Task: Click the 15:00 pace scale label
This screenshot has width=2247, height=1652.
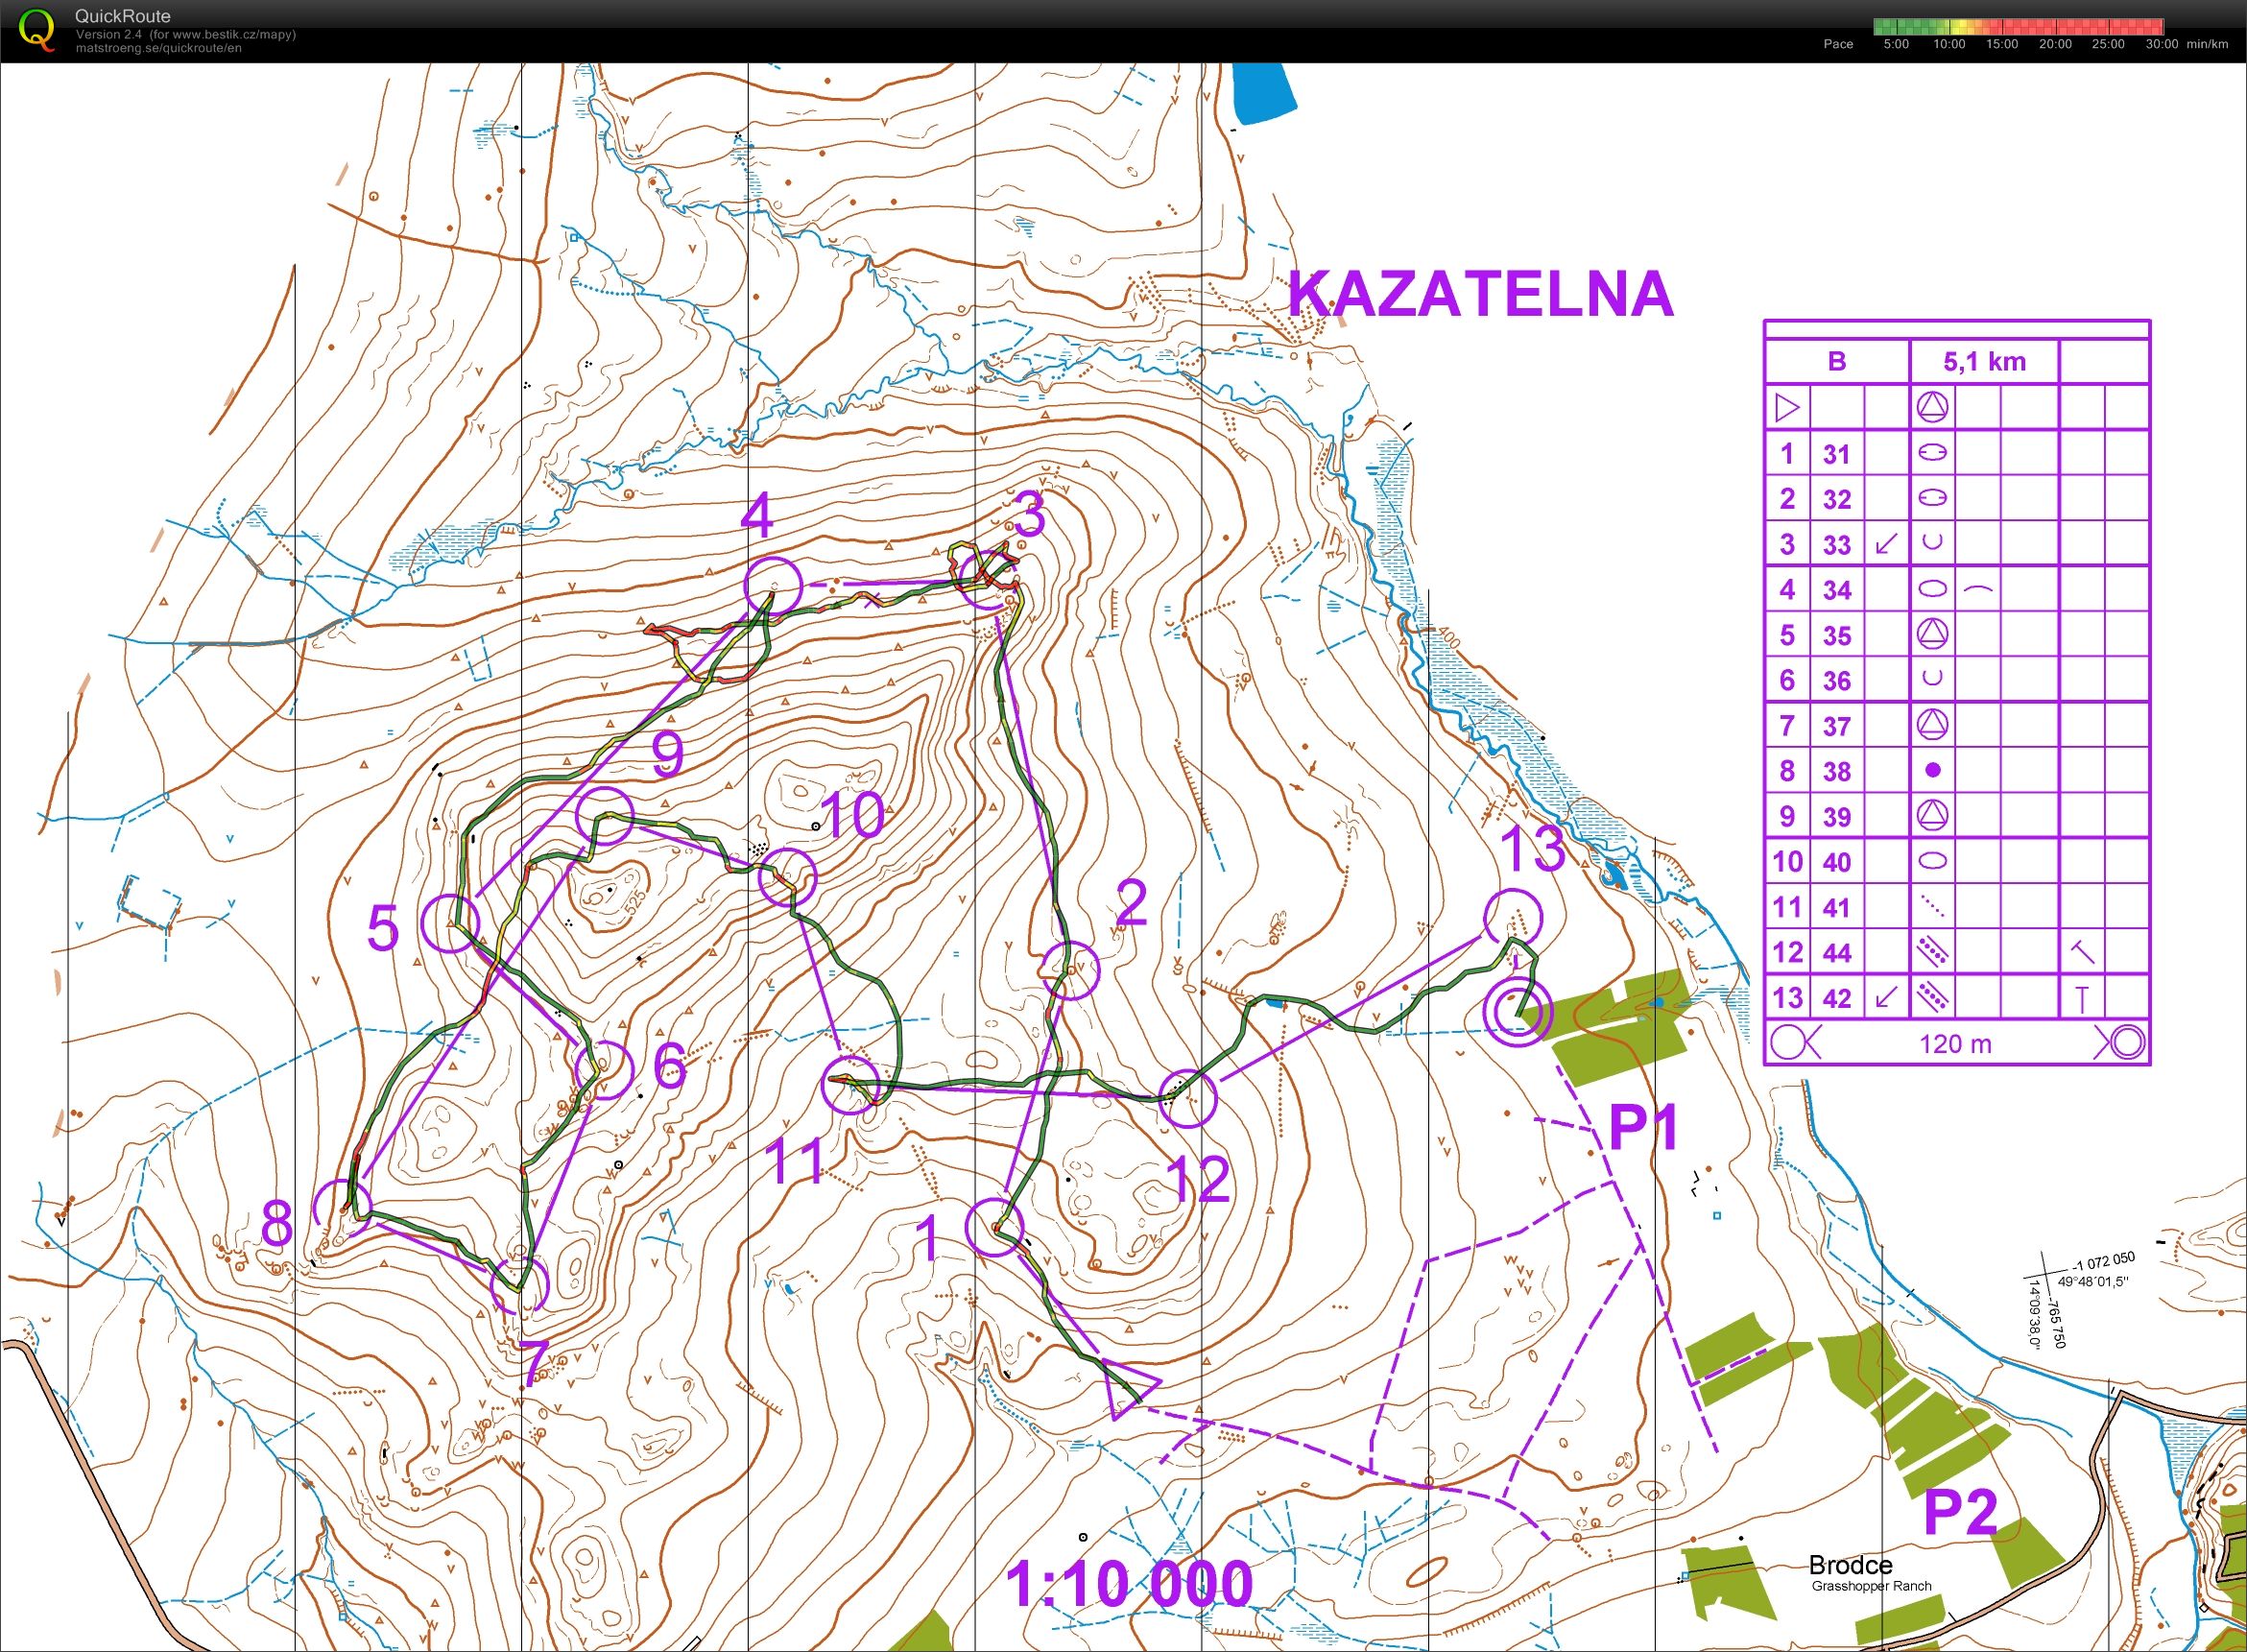Action: 2002,44
